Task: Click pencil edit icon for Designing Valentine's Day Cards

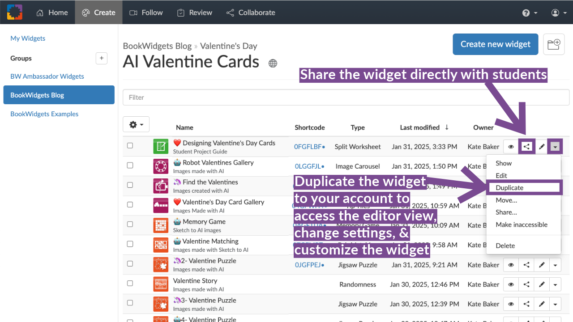Action: (542, 147)
